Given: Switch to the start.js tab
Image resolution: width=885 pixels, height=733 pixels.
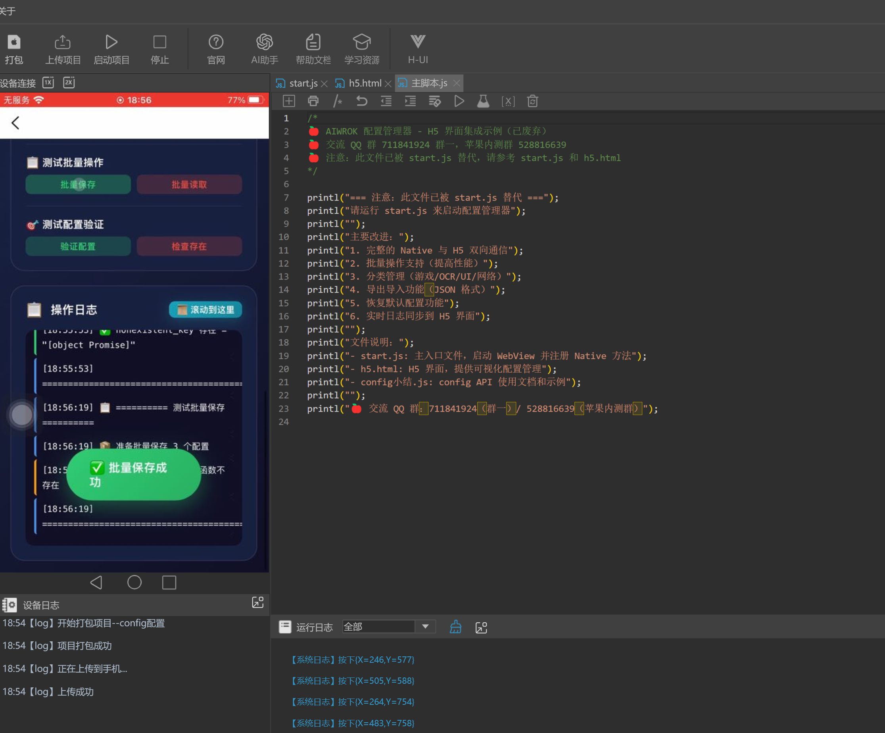Looking at the screenshot, I should (303, 83).
